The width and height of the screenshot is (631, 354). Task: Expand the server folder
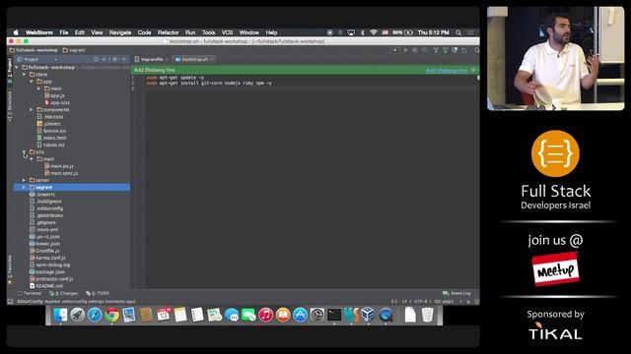24,180
